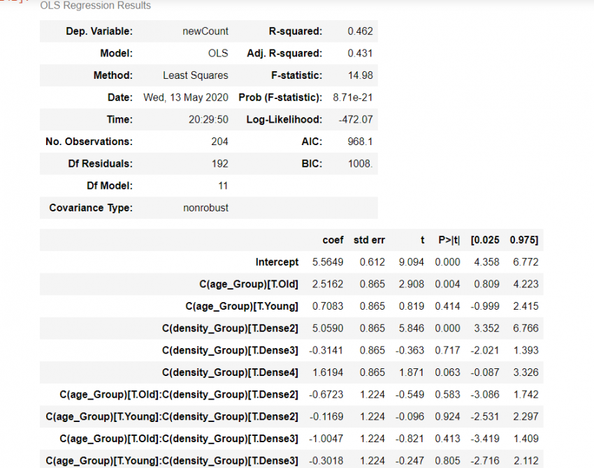Click the C(age_Group)[T.Old] main effect row label
This screenshot has height=468, width=594.
point(248,284)
